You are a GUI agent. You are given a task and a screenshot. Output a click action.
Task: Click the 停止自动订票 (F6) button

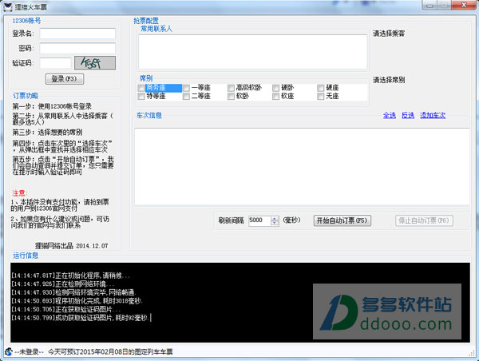(424, 220)
